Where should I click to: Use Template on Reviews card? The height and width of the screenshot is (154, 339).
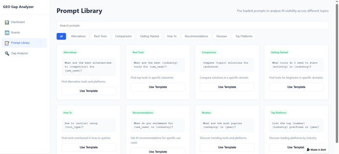[227, 147]
